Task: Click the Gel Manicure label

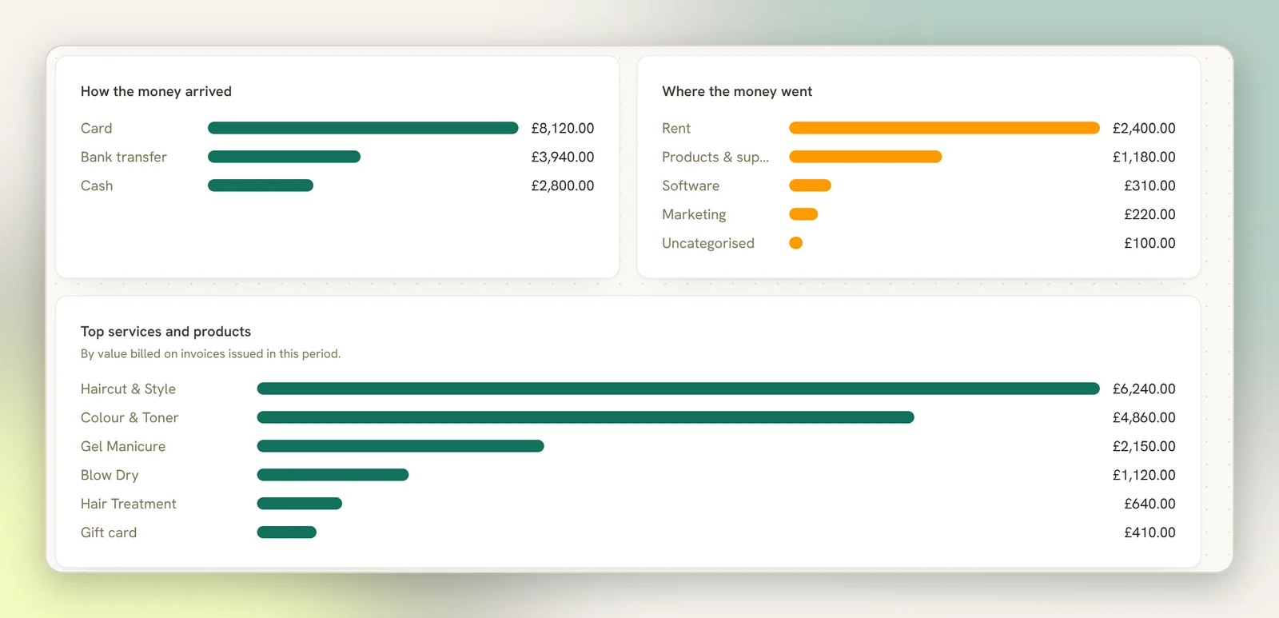Action: click(123, 446)
